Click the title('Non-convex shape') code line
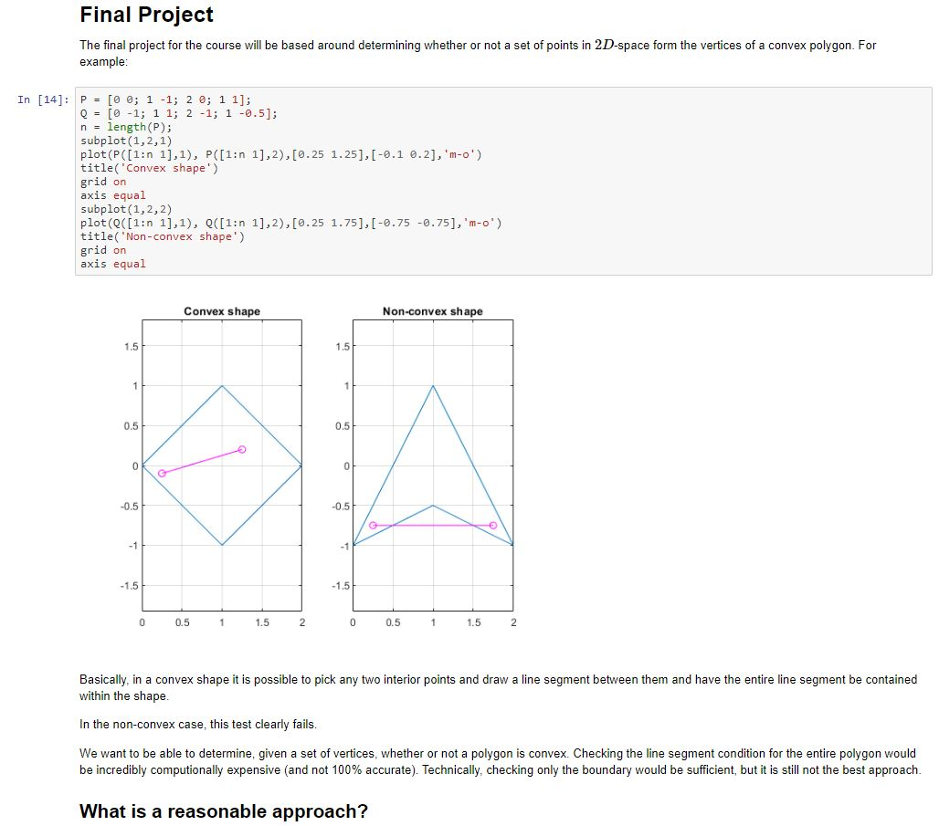The image size is (939, 826). coord(163,237)
